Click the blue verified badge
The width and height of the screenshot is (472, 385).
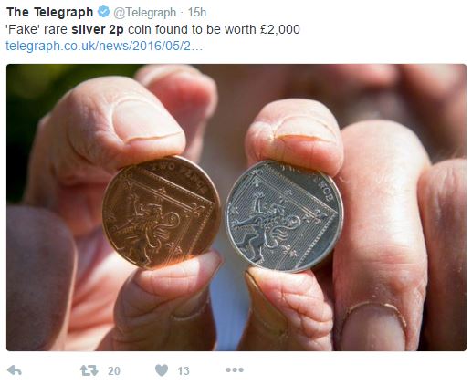103,12
